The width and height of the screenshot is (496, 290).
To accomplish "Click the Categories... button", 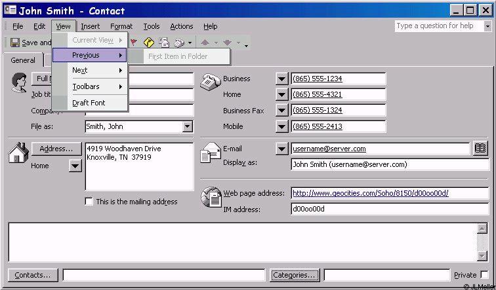I will point(295,275).
